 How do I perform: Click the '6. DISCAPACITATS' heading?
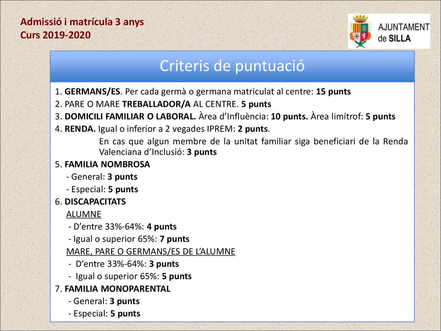click(x=90, y=202)
